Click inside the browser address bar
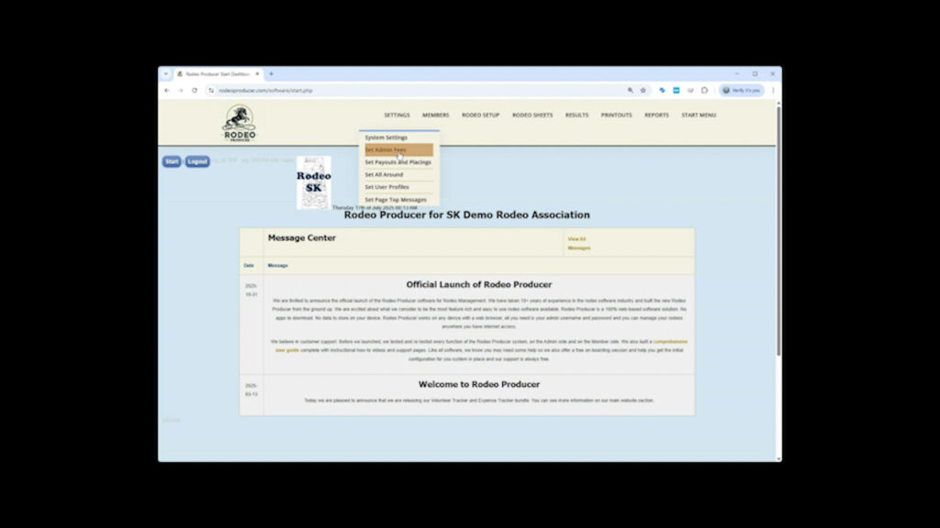The width and height of the screenshot is (940, 528). pyautogui.click(x=367, y=90)
